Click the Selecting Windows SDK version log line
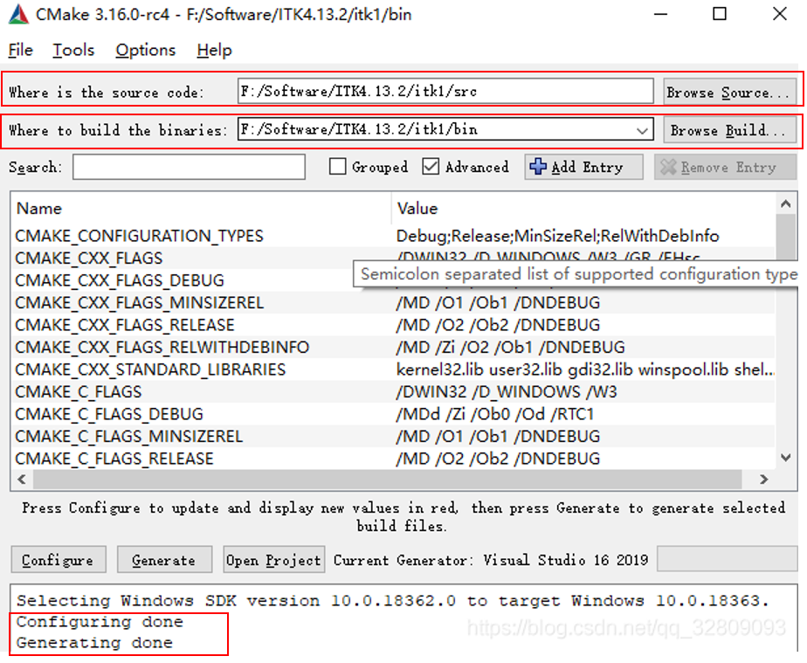 point(392,601)
